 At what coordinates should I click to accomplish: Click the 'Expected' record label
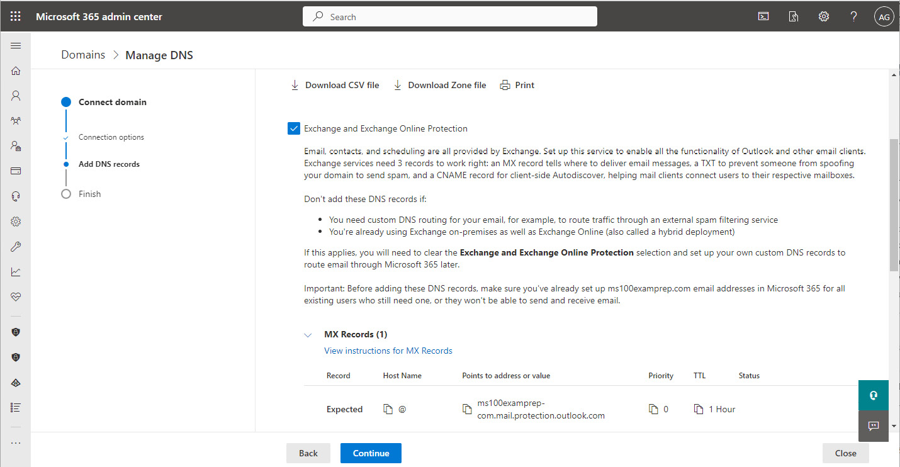click(x=344, y=409)
